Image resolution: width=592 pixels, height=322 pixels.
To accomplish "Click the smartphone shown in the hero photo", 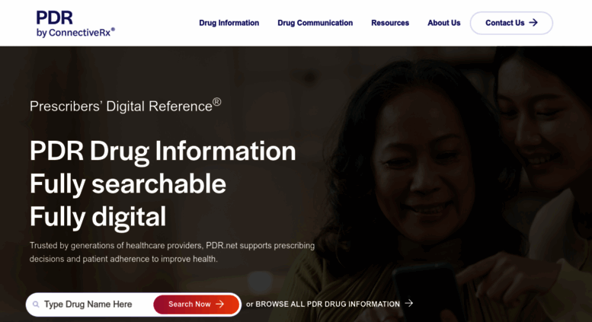I will pyautogui.click(x=424, y=292).
